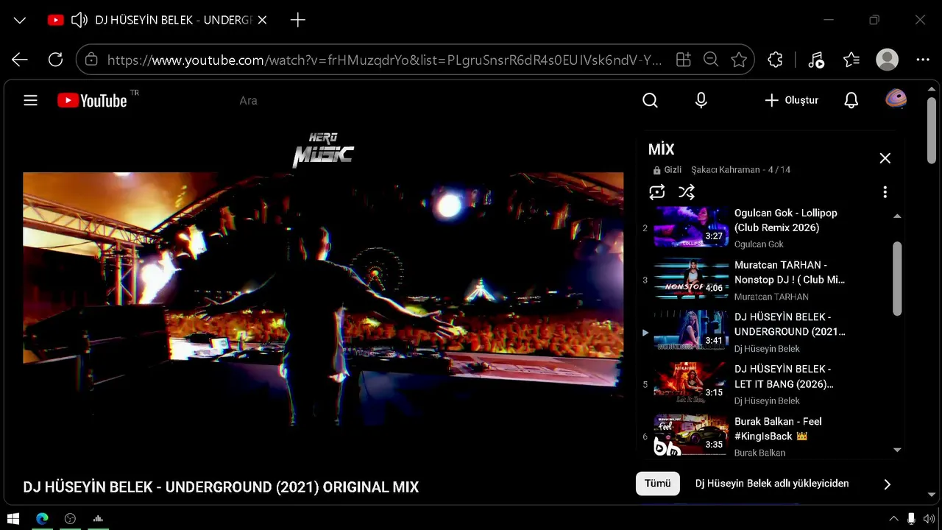Close the DJ HÜSEYİN BELEK tab
Image resolution: width=942 pixels, height=530 pixels.
pyautogui.click(x=263, y=20)
